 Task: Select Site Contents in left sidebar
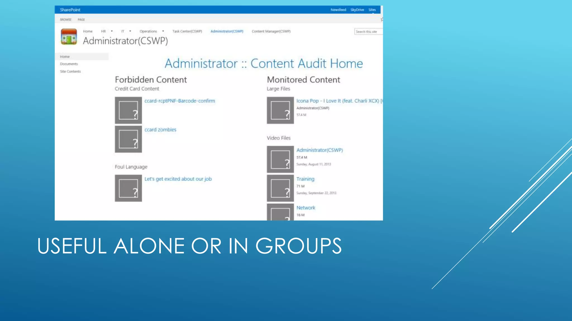tap(70, 71)
